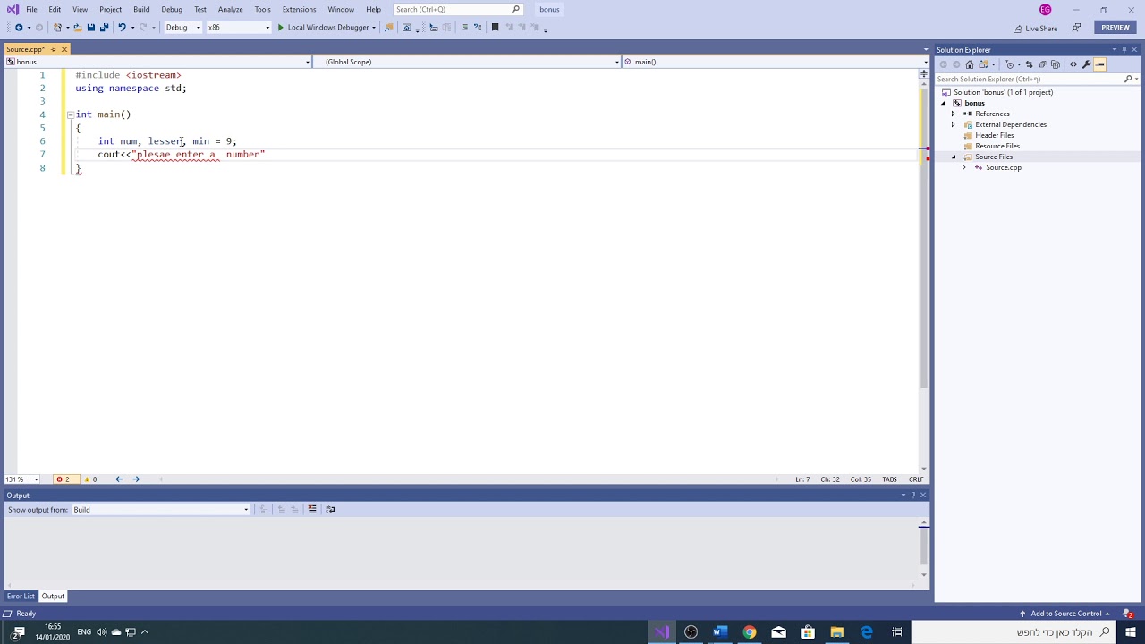Select the Source.cpp file in Solution Explorer
The height and width of the screenshot is (644, 1145).
pos(1003,167)
